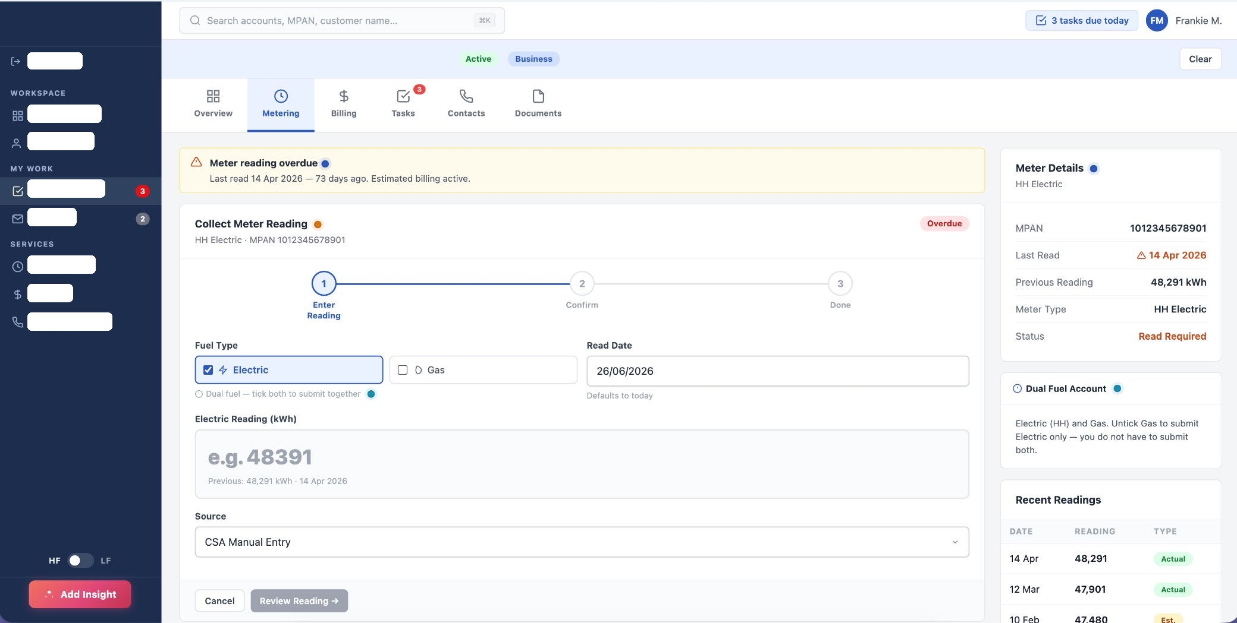Click the Review Reading button
The height and width of the screenshot is (623, 1237).
coord(299,601)
